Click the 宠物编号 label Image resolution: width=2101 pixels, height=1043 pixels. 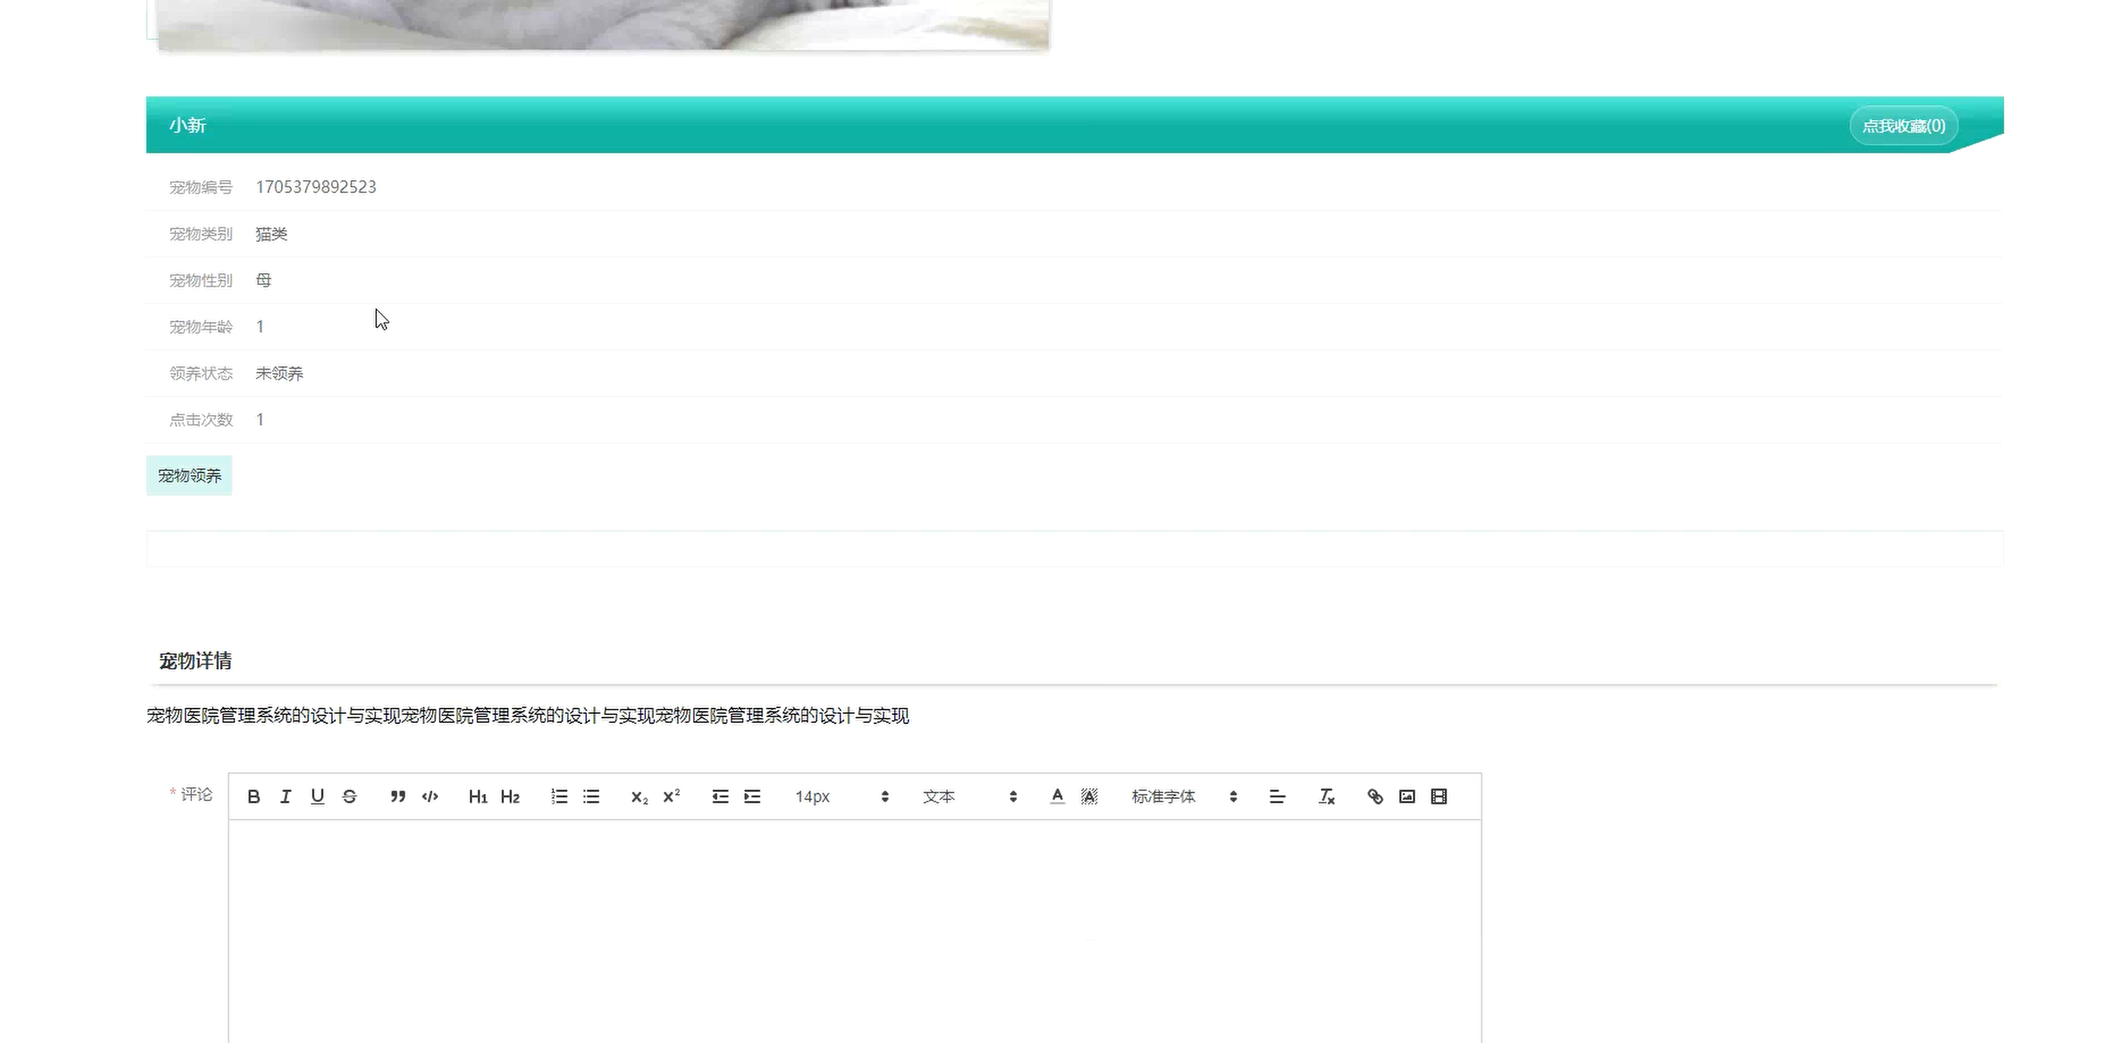200,188
